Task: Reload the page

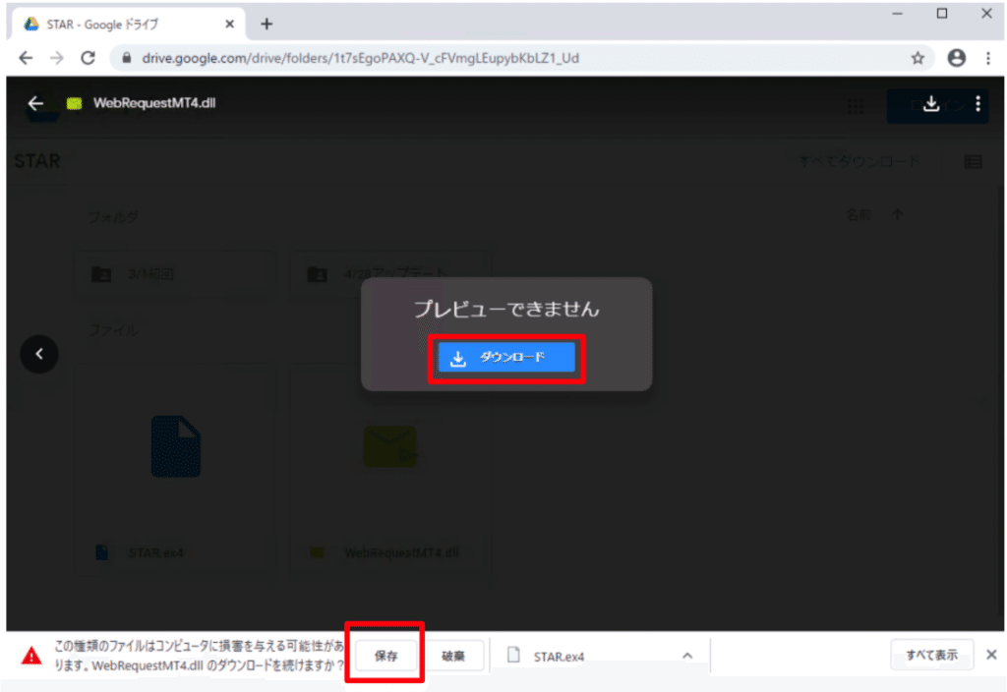Action: 88,58
